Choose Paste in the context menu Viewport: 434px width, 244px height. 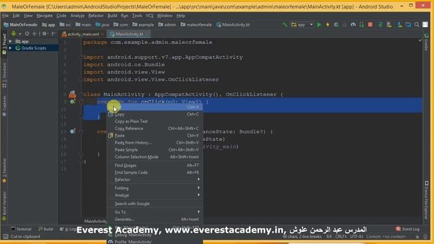click(x=155, y=136)
